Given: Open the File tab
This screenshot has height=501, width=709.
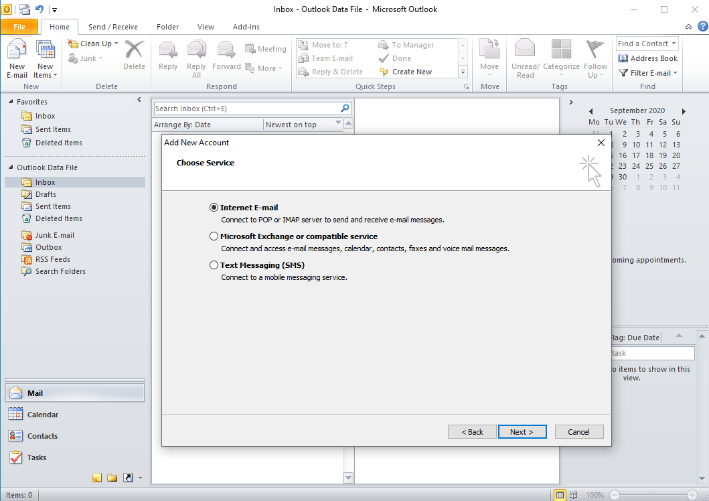Looking at the screenshot, I should [x=19, y=27].
